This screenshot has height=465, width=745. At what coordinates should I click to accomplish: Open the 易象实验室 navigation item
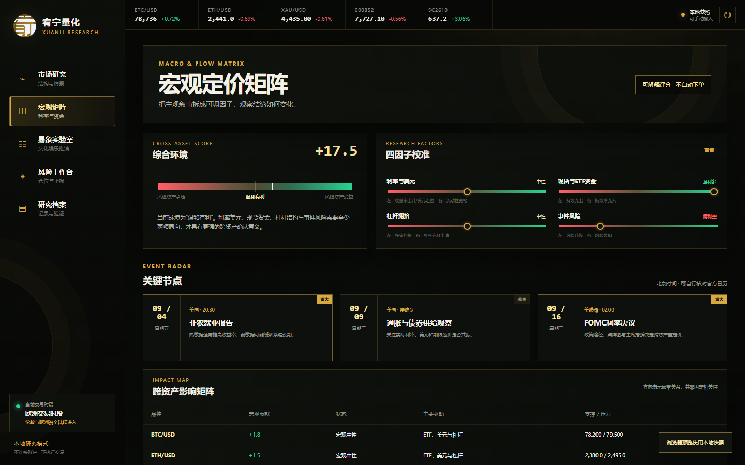coord(62,144)
